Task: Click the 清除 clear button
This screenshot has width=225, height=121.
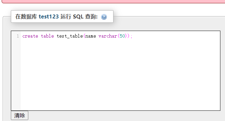Action: pos(19,115)
